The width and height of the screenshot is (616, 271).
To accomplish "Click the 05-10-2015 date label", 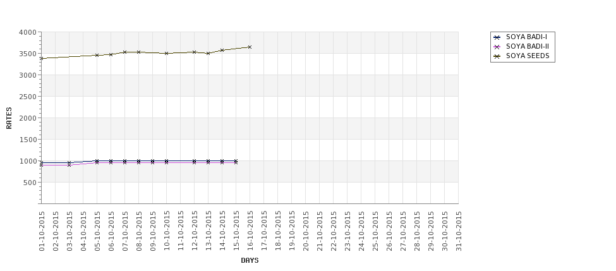I will click(x=97, y=231).
